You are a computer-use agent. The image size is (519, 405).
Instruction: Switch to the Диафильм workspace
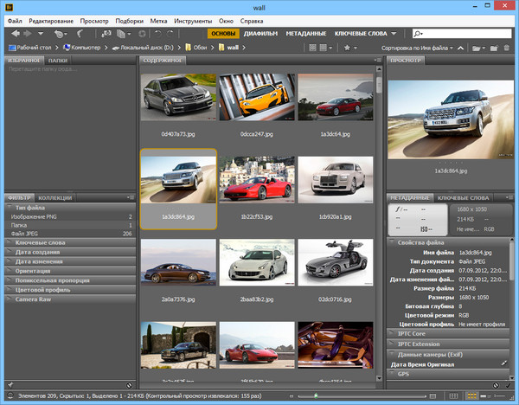(261, 33)
